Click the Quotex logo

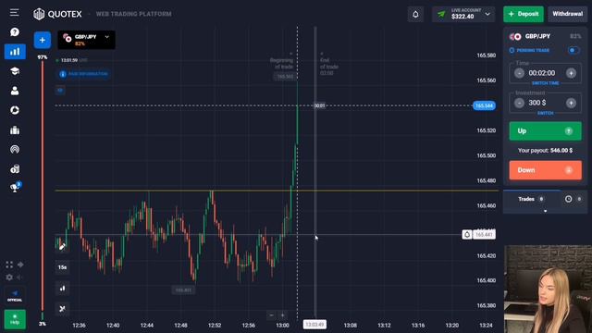click(57, 14)
